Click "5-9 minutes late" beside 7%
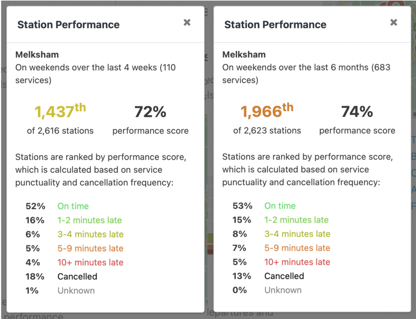The image size is (416, 319). (x=297, y=248)
